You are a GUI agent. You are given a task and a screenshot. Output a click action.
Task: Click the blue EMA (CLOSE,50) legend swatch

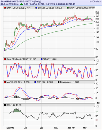36,8
